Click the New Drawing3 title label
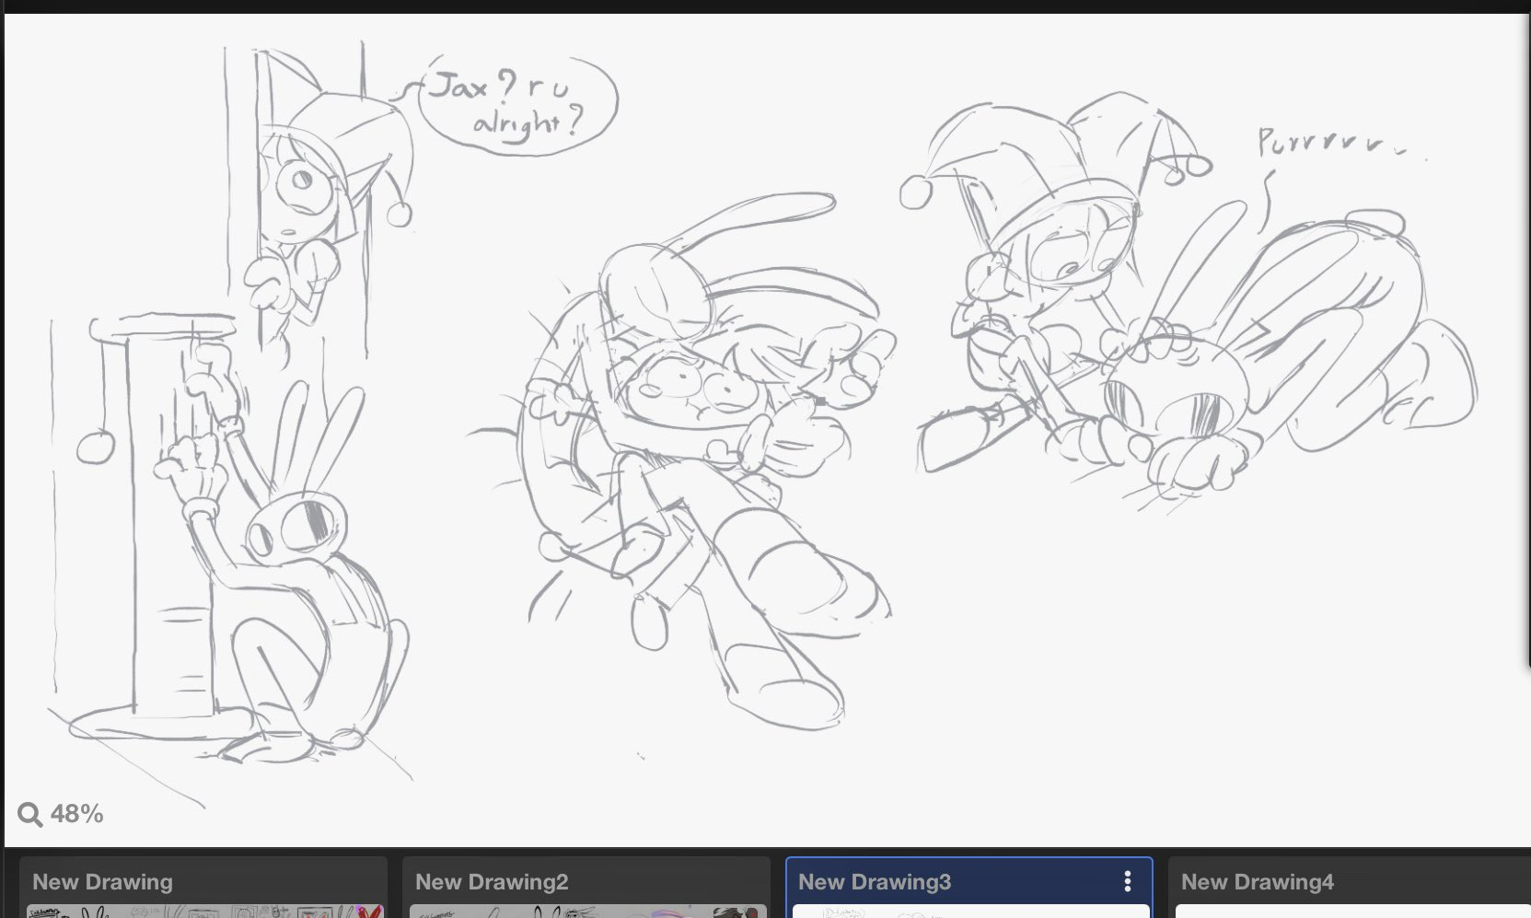Screen dimensions: 1531x918 874,881
